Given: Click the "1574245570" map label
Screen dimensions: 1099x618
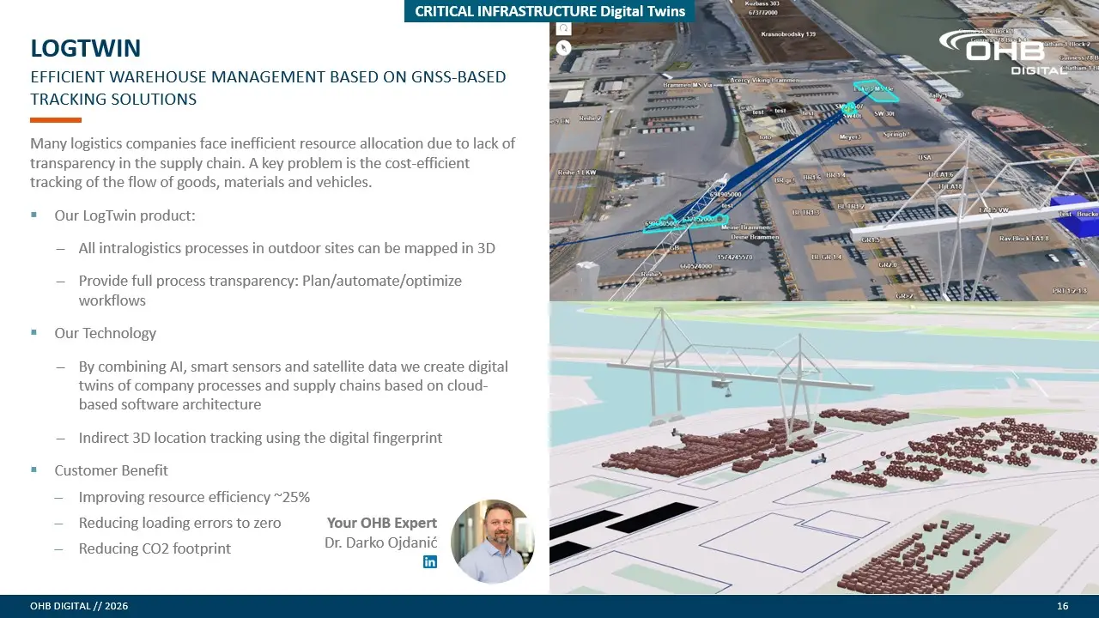Looking at the screenshot, I should [x=735, y=257].
